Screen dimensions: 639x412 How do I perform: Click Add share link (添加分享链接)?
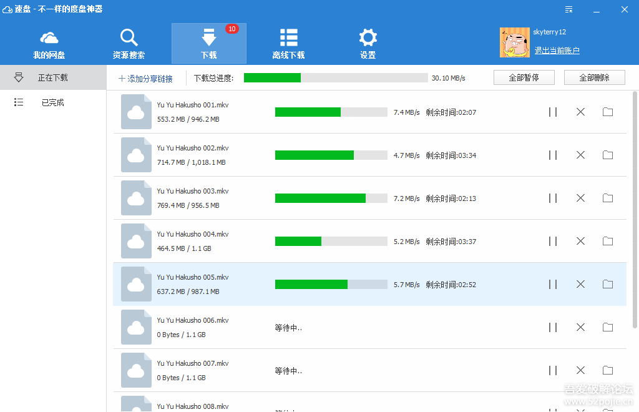145,79
